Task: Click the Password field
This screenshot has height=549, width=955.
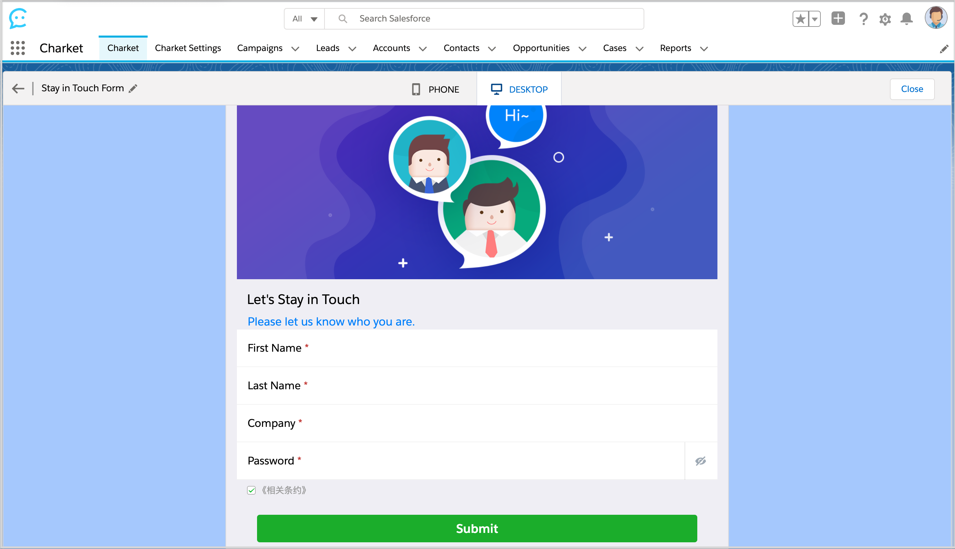Action: (460, 461)
